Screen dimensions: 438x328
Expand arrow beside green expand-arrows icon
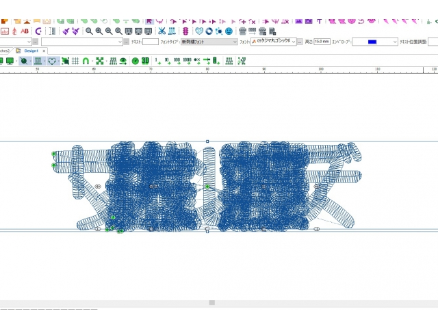[106, 61]
